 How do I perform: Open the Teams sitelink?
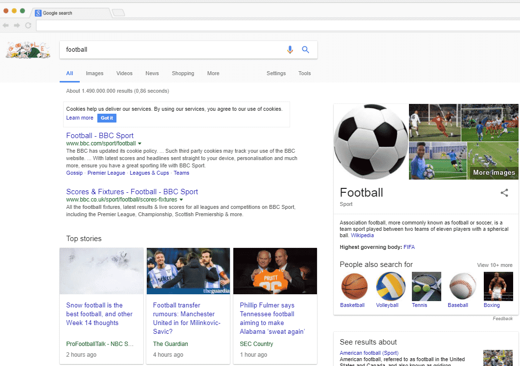pyautogui.click(x=181, y=173)
